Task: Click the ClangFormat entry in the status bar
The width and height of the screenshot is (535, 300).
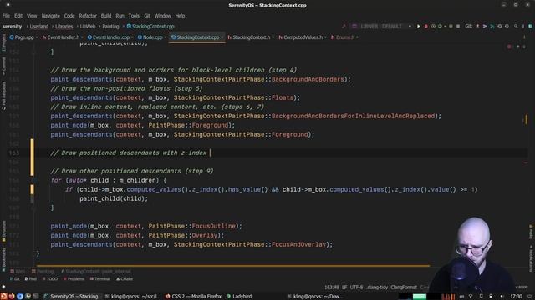Action: pos(404,287)
